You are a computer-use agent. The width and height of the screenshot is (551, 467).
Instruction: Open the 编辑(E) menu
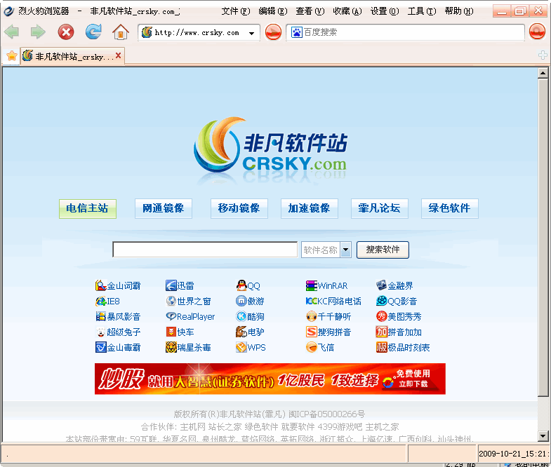(272, 11)
